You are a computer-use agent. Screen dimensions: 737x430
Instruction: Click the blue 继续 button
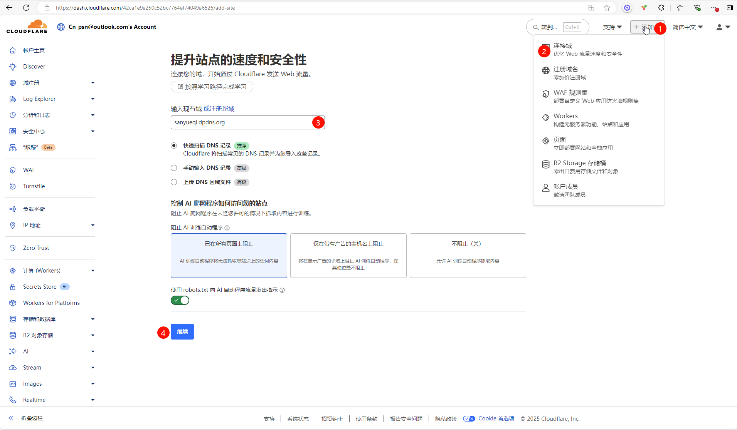pyautogui.click(x=182, y=331)
